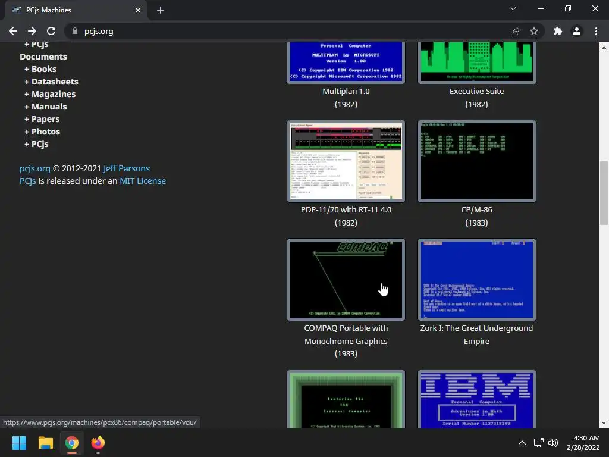Click the scrollbar down arrow
Screen dimensions: 609x457
pyautogui.click(x=604, y=424)
